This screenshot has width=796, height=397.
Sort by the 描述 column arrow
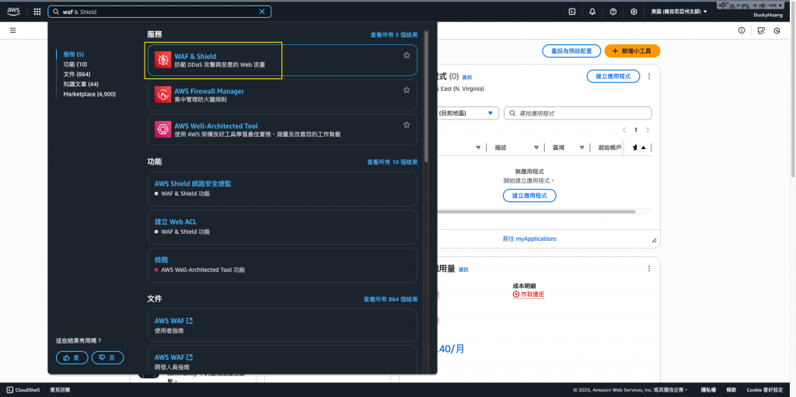(x=536, y=148)
